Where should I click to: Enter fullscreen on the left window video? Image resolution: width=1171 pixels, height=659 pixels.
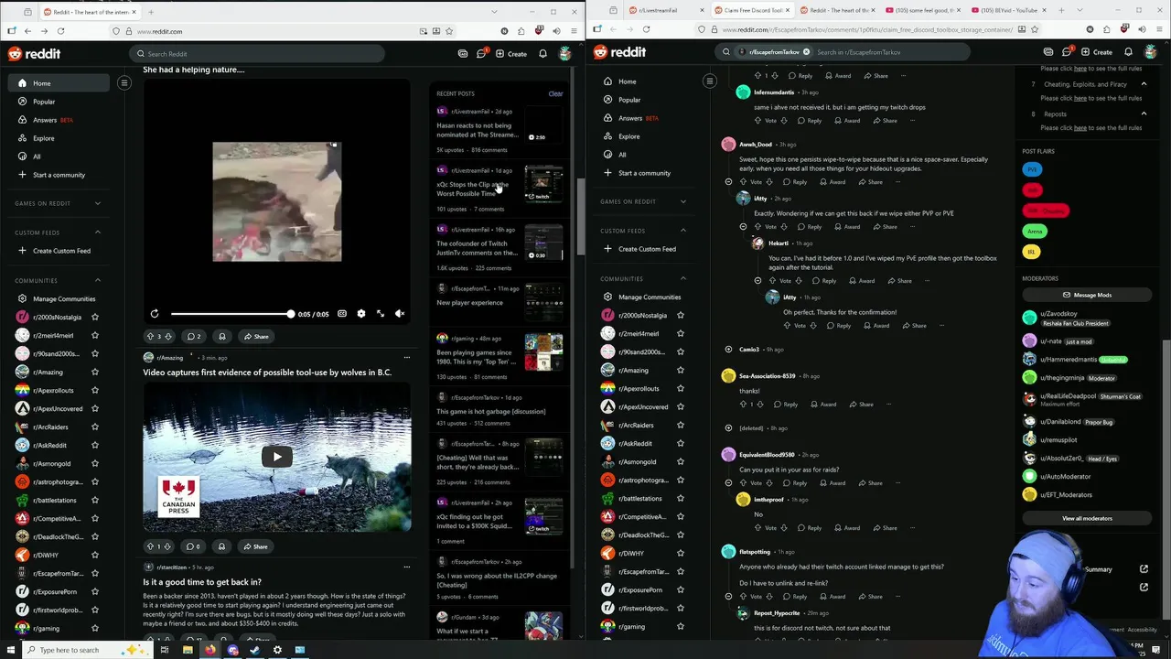(x=381, y=314)
